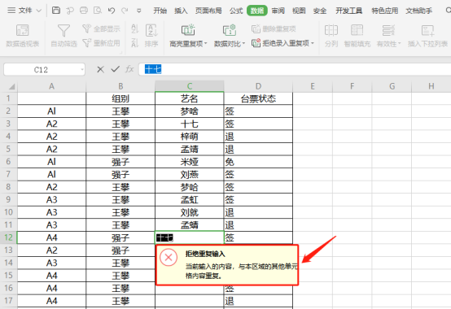The image size is (451, 309).
Task: Click cell containing 刘就
Action: tap(189, 212)
